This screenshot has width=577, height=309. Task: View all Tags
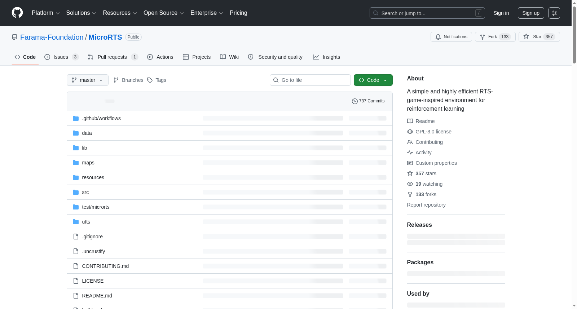click(157, 80)
